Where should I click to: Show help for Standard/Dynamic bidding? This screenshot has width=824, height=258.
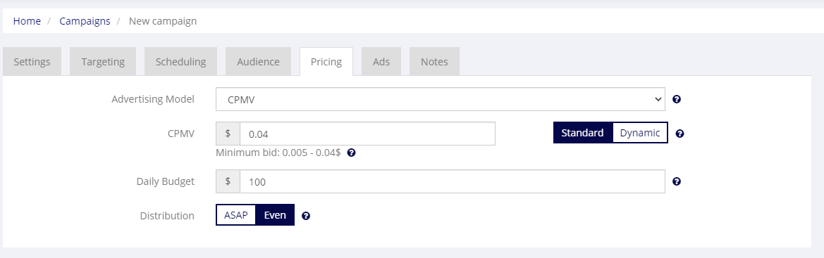coord(680,134)
